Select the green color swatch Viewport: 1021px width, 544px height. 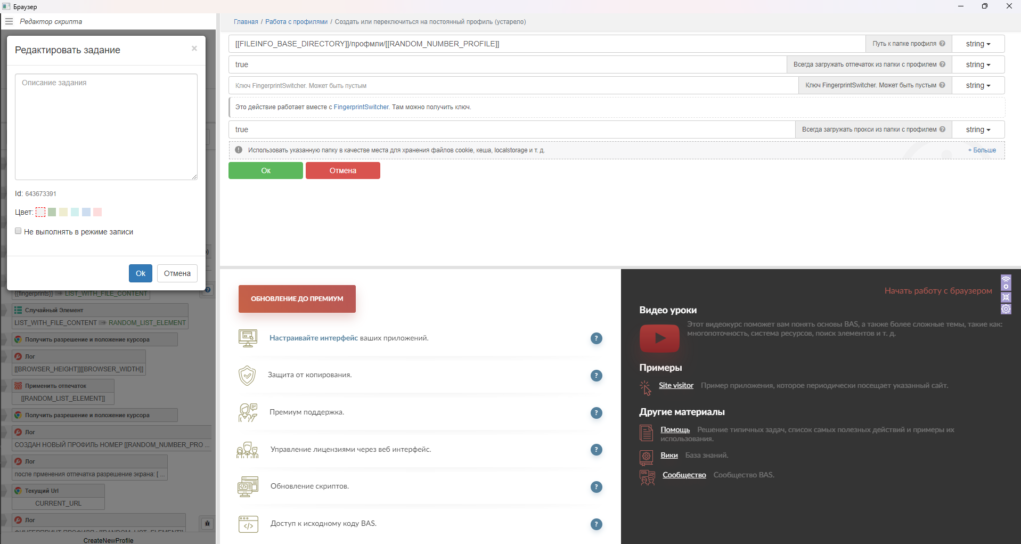(52, 212)
